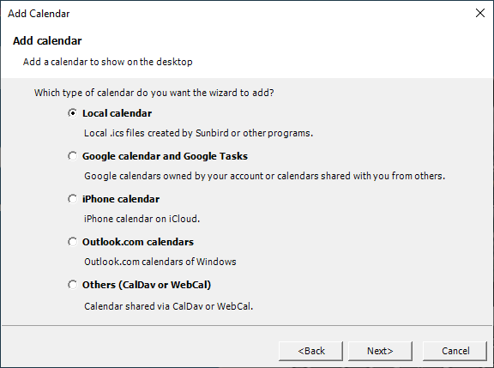Click the 'Calendar shared via CalDav or WebCal' description

coord(169,306)
